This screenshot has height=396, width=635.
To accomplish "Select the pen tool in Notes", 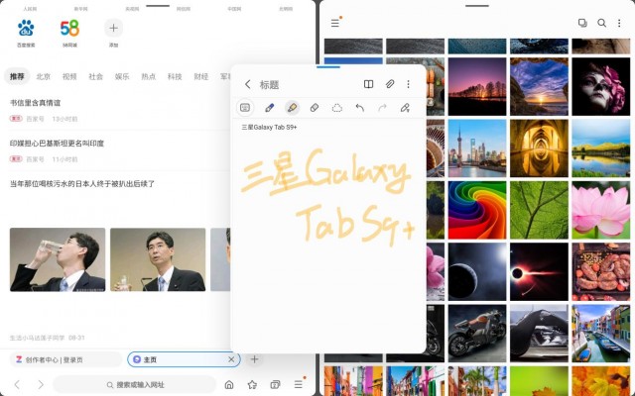I will [269, 108].
